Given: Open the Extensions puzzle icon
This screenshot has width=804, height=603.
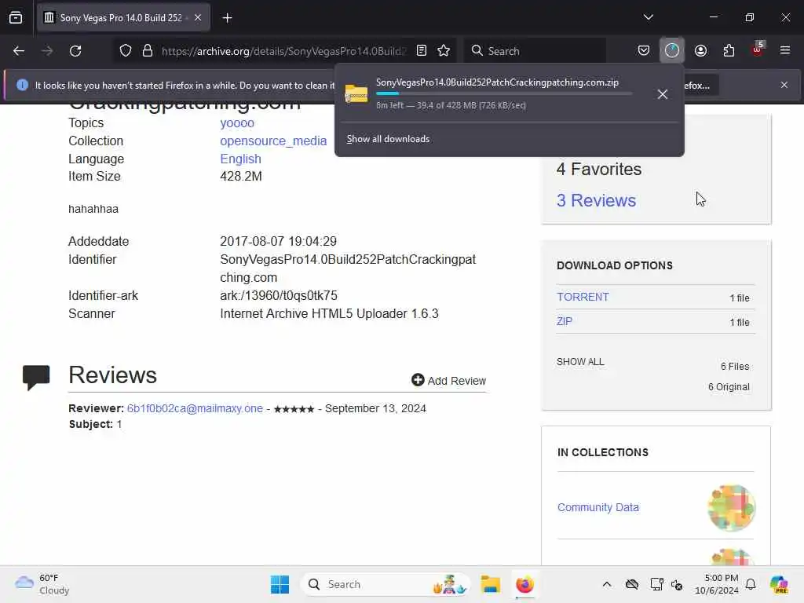Looking at the screenshot, I should [729, 50].
